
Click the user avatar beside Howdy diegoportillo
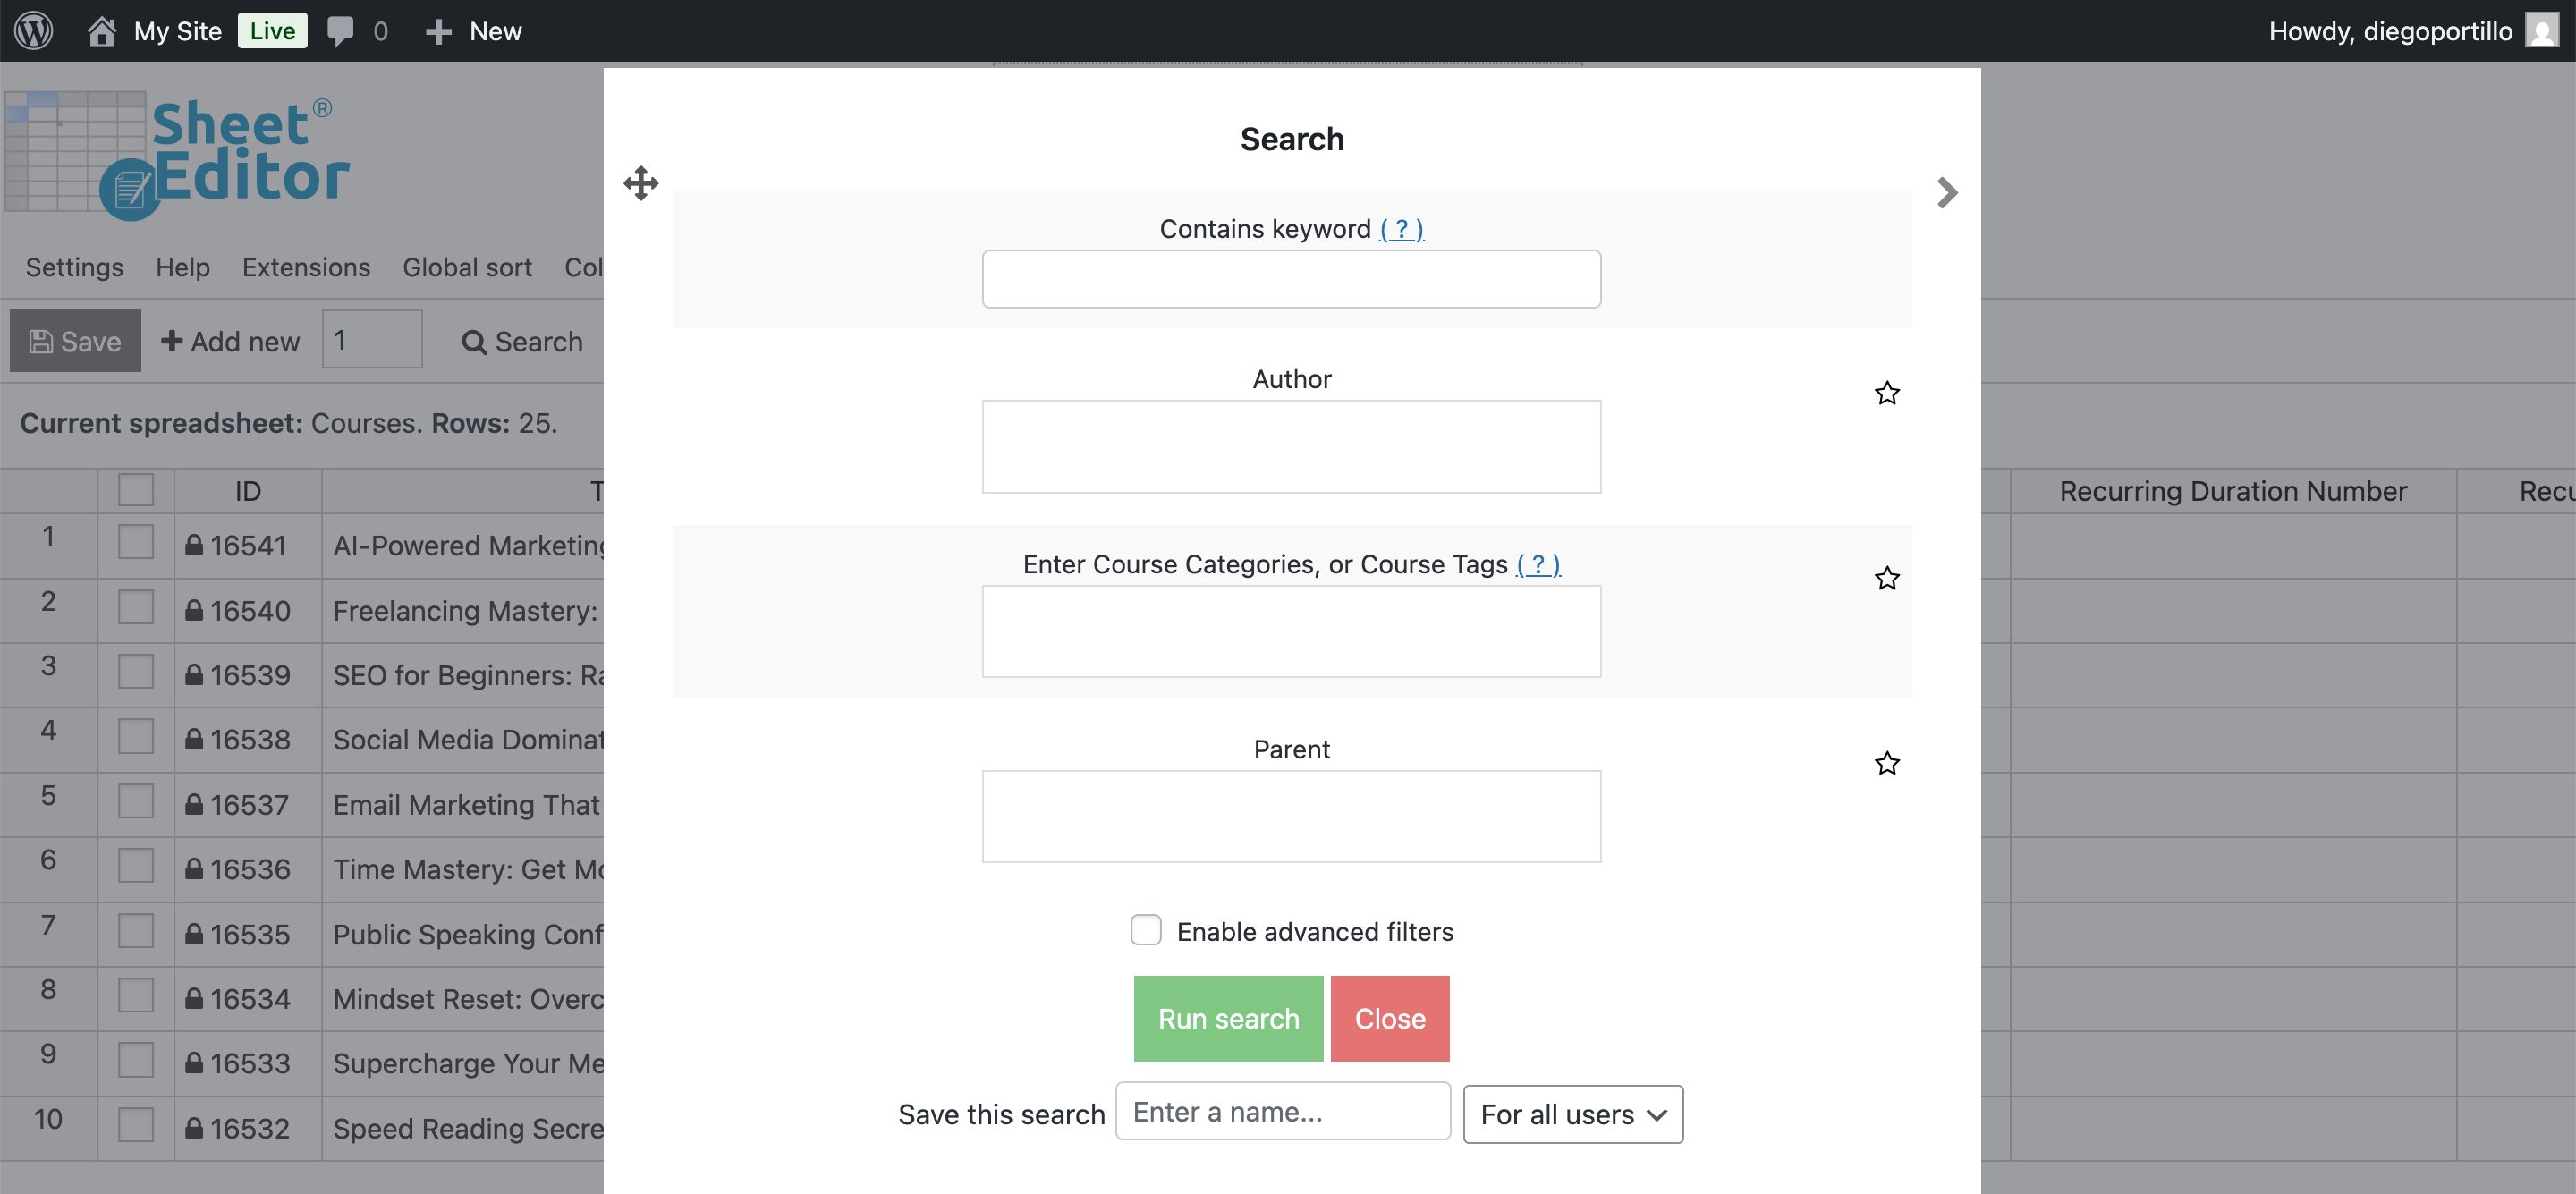2541,30
